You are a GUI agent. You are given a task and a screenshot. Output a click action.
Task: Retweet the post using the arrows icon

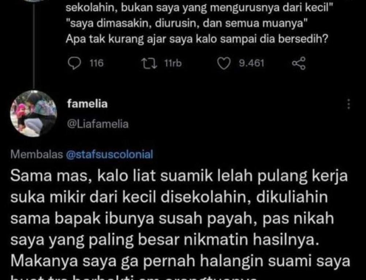coord(150,63)
